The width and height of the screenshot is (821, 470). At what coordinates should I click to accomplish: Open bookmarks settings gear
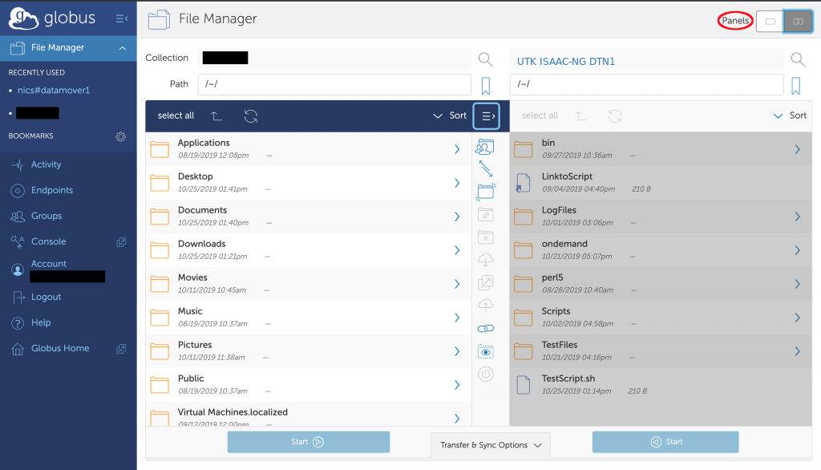click(120, 136)
